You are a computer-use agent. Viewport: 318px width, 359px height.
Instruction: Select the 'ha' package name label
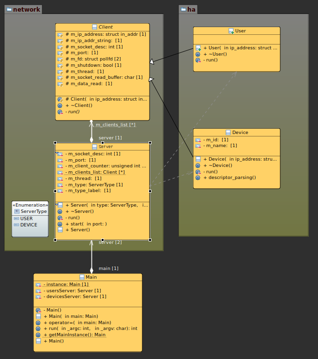pyautogui.click(x=191, y=9)
